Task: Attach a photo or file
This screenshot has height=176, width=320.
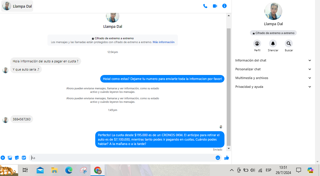Action: pyautogui.click(x=10, y=158)
